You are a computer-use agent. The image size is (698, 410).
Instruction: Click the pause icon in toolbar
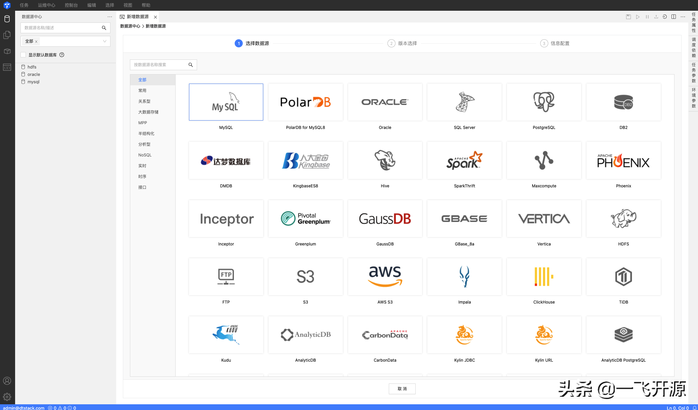647,17
